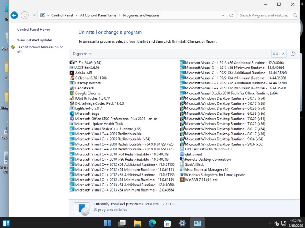Select Visual C++ 2010 x86 Redistributable entry

pyautogui.click(x=119, y=159)
